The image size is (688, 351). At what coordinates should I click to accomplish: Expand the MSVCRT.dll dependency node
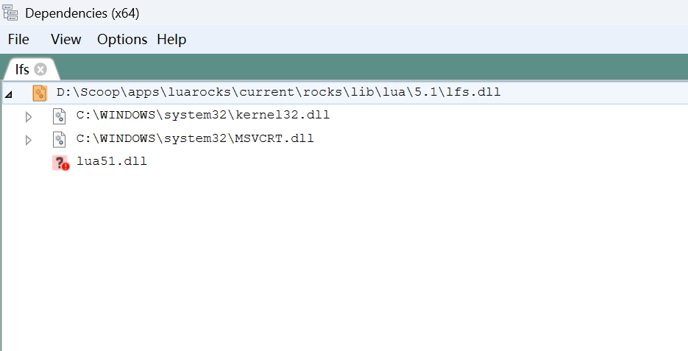pyautogui.click(x=29, y=140)
